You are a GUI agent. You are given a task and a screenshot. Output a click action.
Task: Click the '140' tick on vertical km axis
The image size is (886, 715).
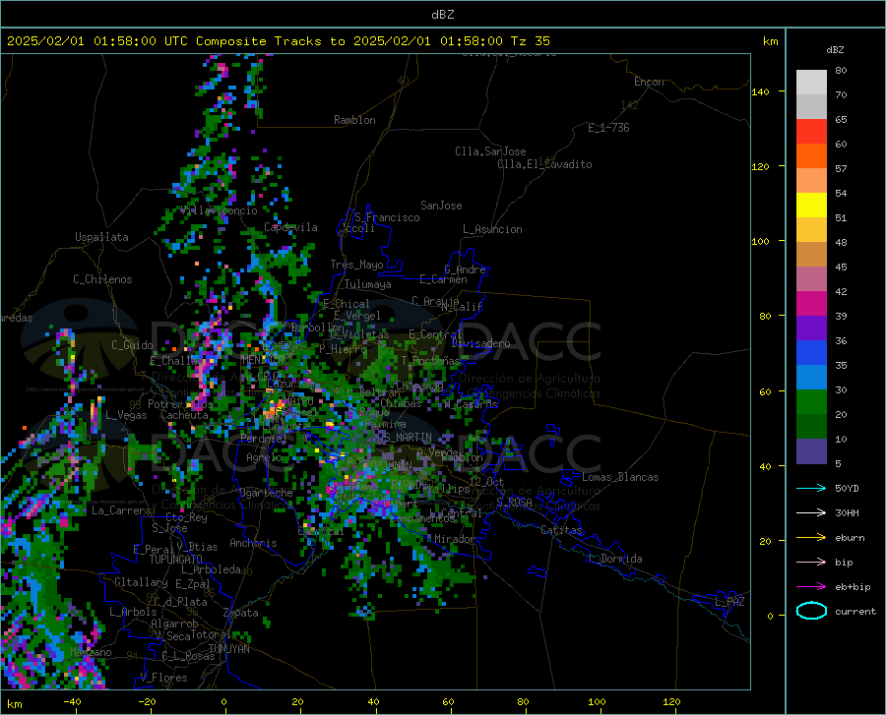[760, 91]
